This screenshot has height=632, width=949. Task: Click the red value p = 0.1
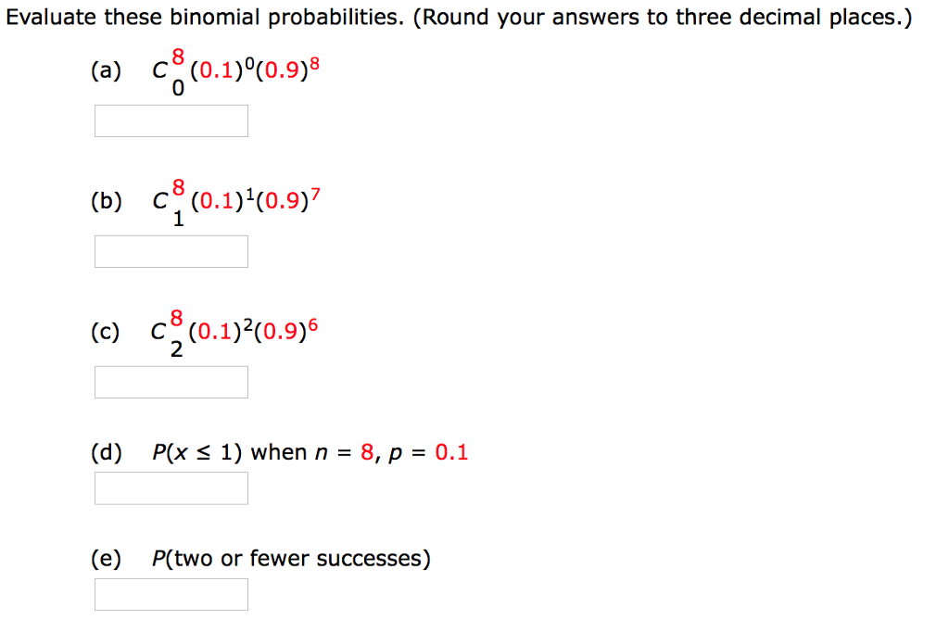(x=450, y=451)
